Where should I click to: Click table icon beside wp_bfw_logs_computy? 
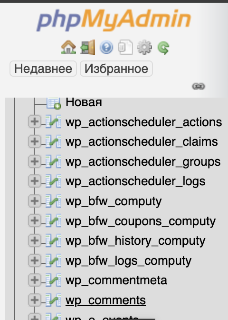[53, 260]
